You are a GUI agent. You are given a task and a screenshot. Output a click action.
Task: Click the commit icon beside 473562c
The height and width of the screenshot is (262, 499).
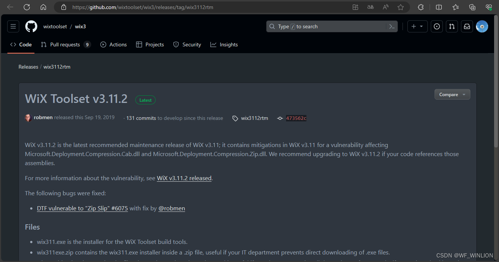pos(280,118)
